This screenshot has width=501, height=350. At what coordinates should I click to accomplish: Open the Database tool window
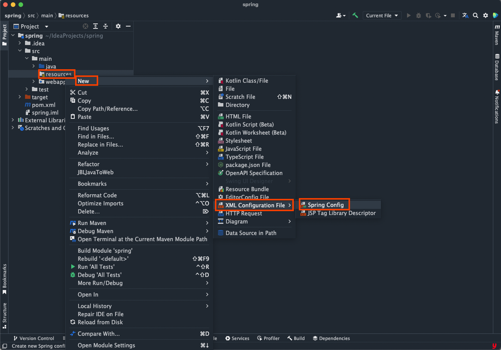pyautogui.click(x=497, y=67)
